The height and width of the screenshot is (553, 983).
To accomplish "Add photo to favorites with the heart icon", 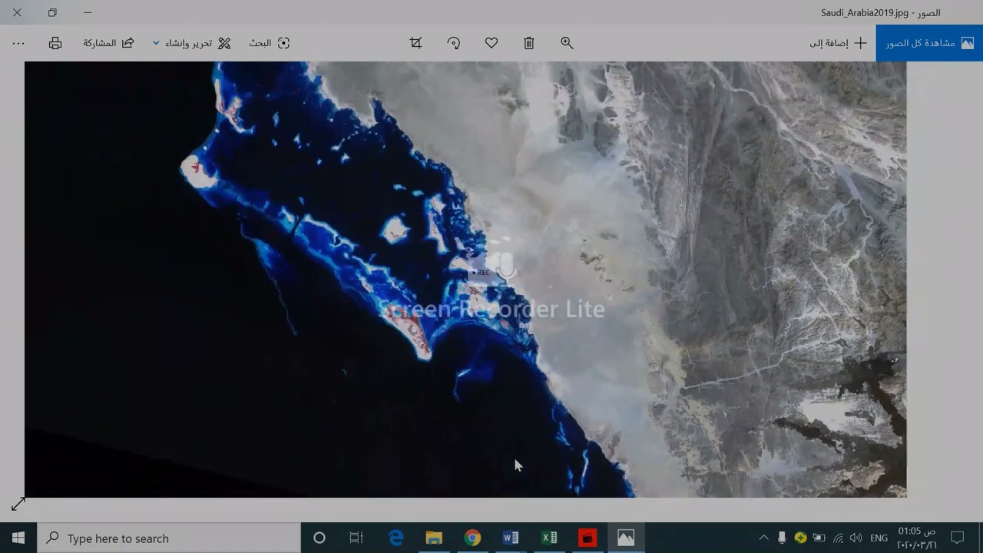I will (x=491, y=43).
